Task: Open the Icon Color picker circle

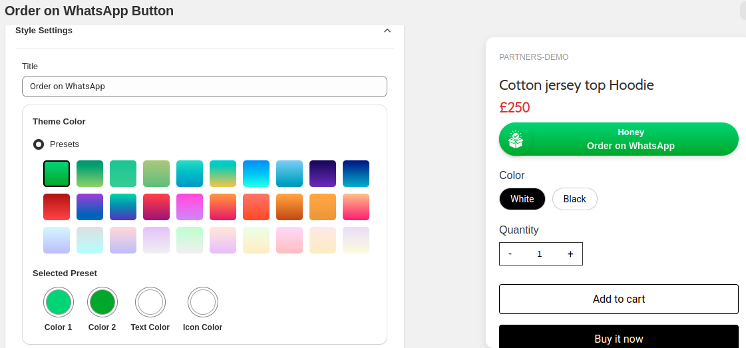Action: [x=203, y=302]
